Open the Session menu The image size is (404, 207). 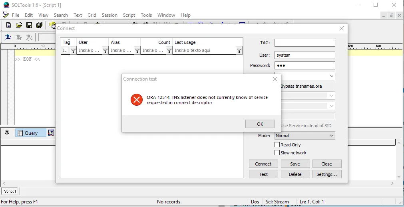click(x=109, y=15)
